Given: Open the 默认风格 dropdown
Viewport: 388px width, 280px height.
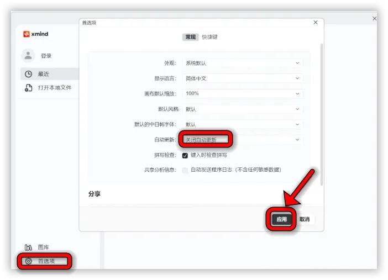Looking at the screenshot, I should [243, 110].
